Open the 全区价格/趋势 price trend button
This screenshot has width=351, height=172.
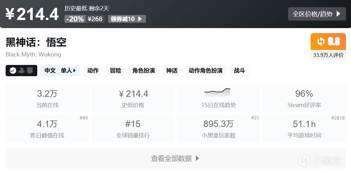(317, 14)
